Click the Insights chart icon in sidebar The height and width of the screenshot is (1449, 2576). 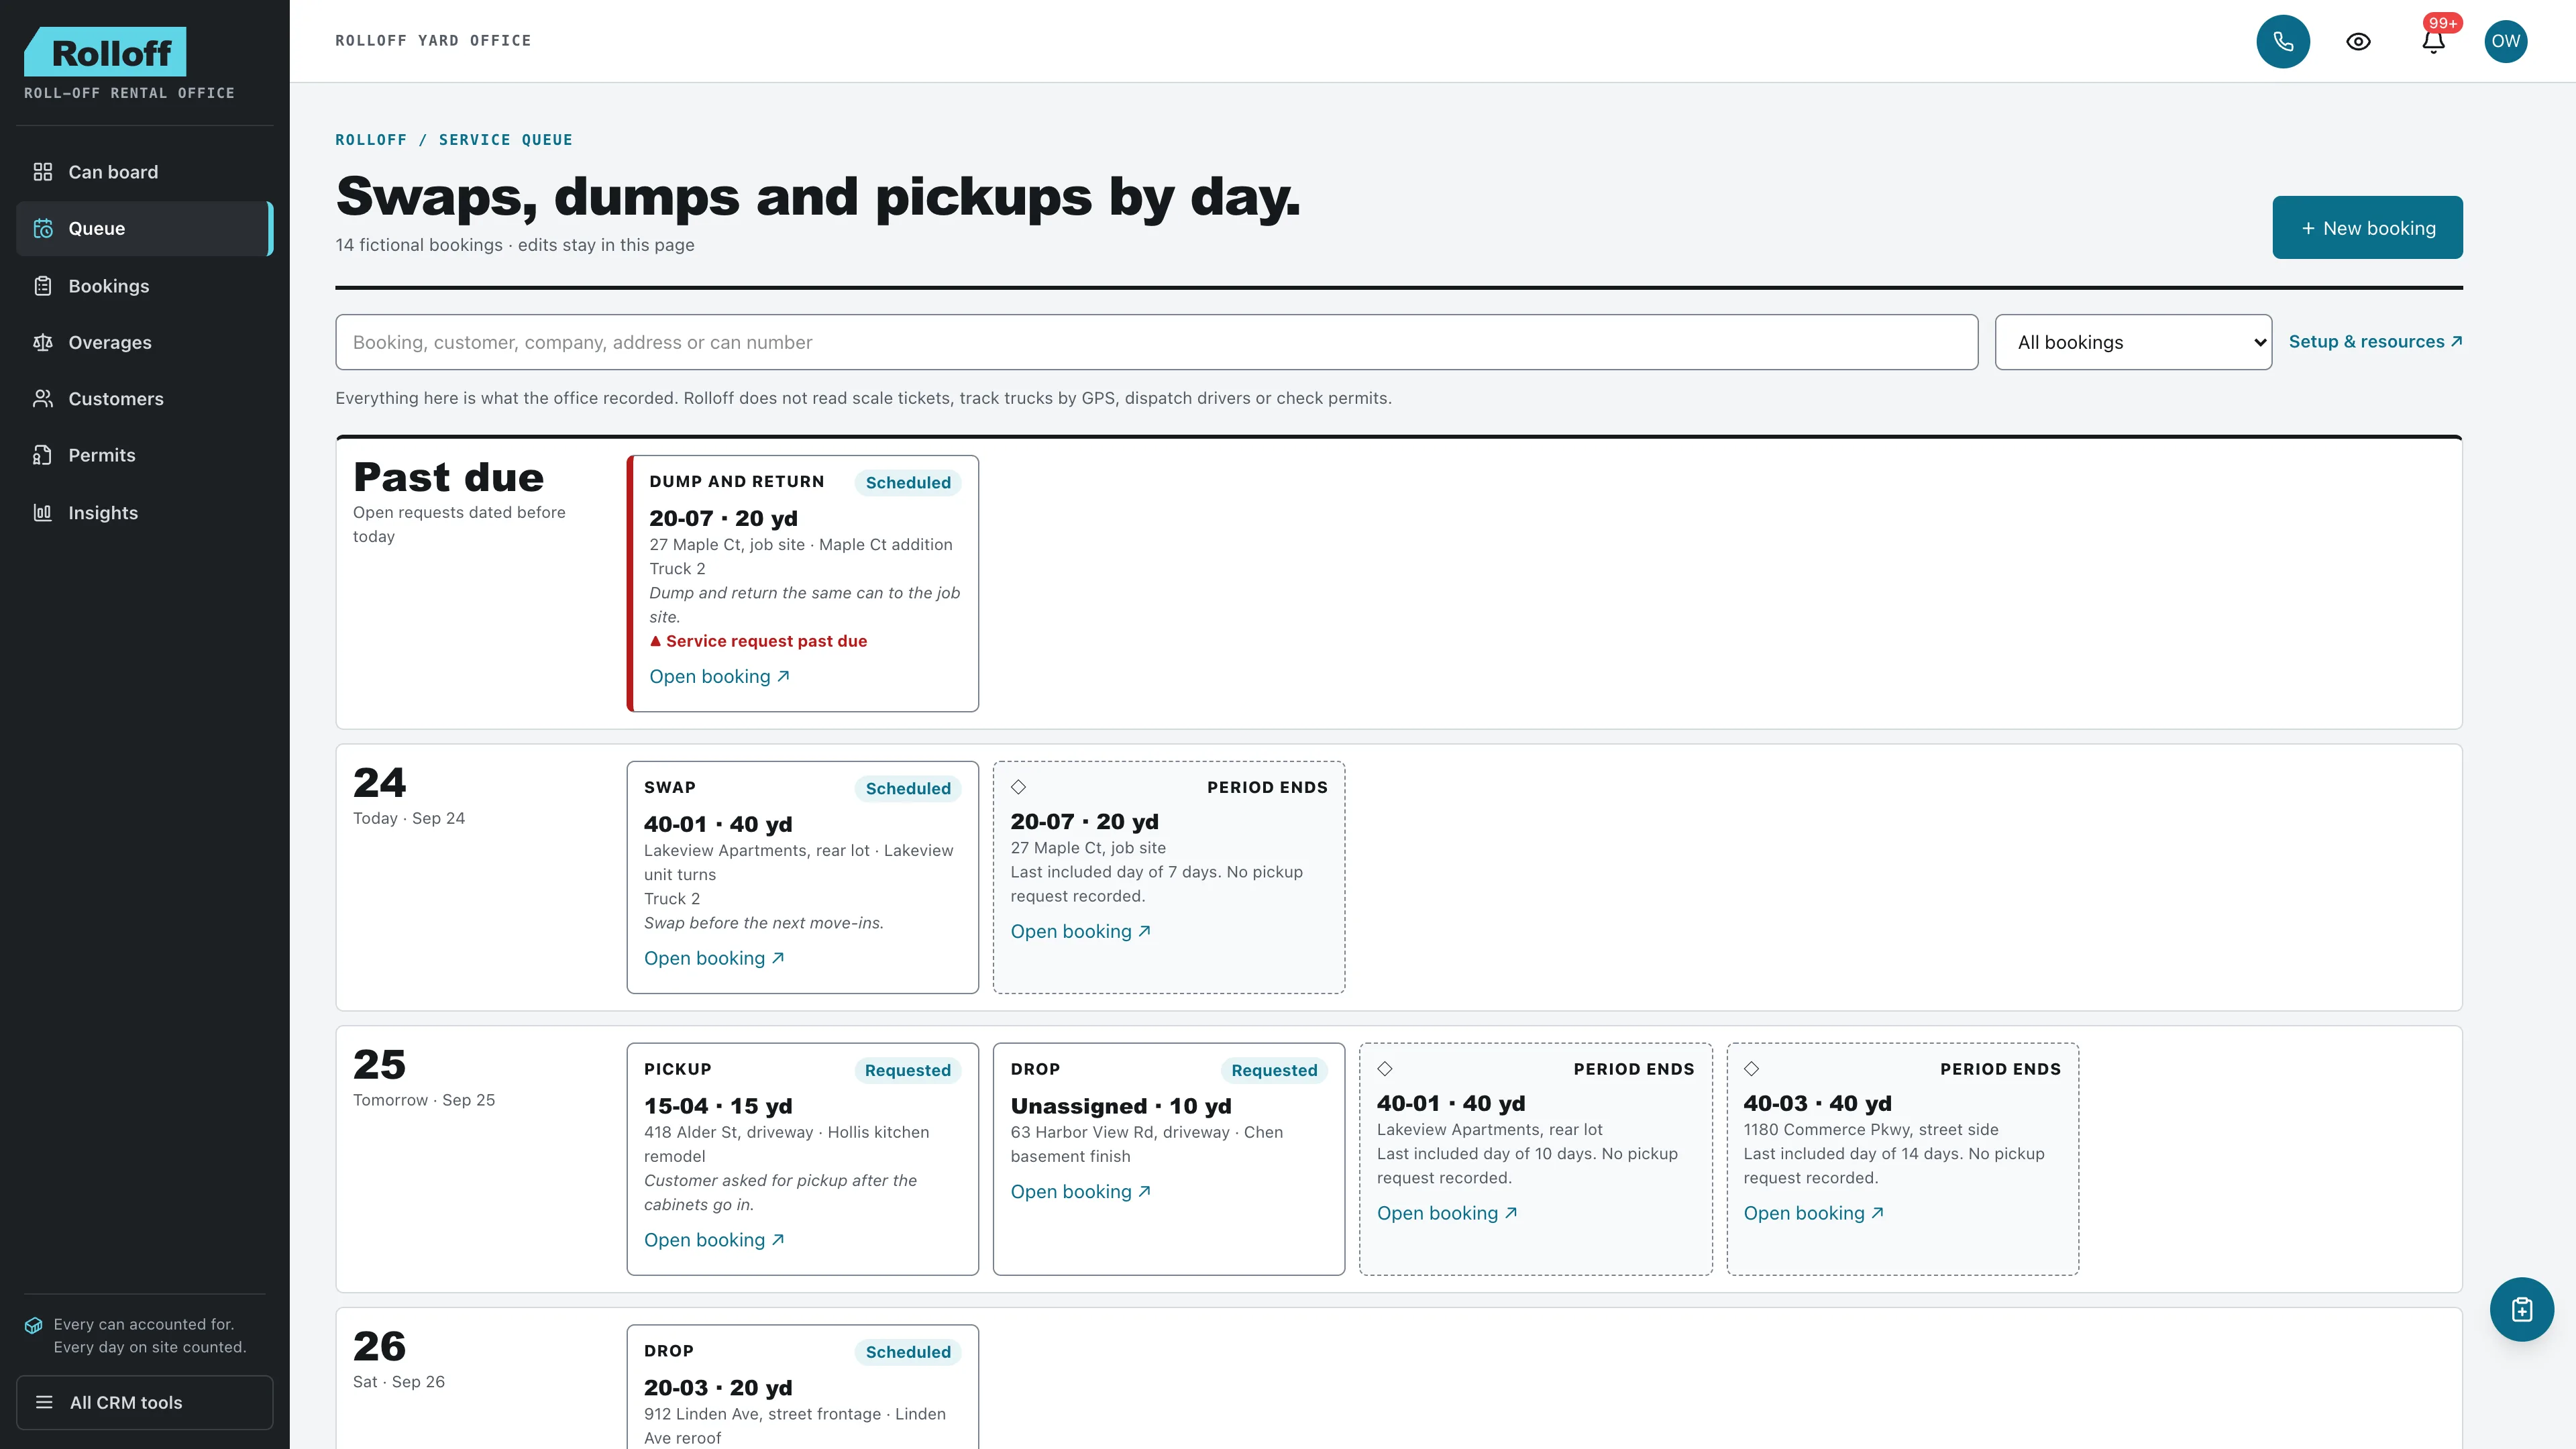pos(42,513)
